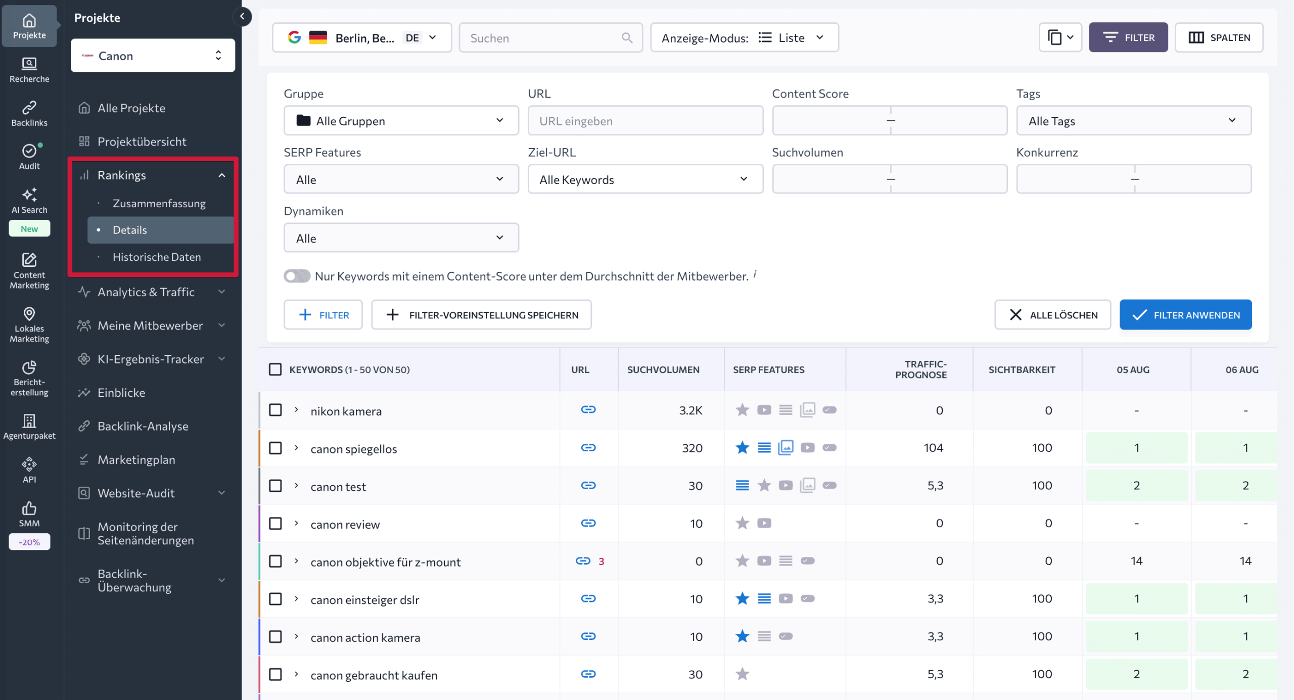This screenshot has width=1294, height=700.
Task: Check the canon test row checkbox
Action: click(x=275, y=486)
